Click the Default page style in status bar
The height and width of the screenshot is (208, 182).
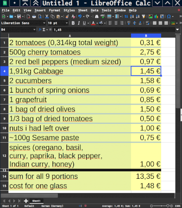pyautogui.click(x=29, y=206)
